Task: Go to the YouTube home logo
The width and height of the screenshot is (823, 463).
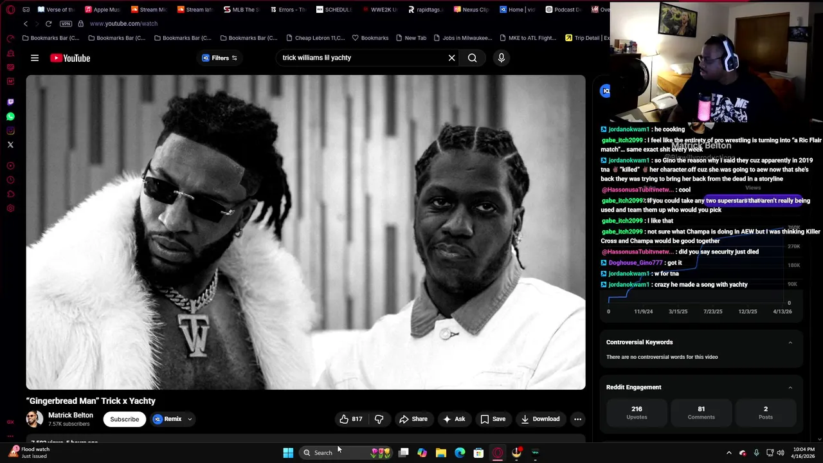Action: (x=70, y=58)
